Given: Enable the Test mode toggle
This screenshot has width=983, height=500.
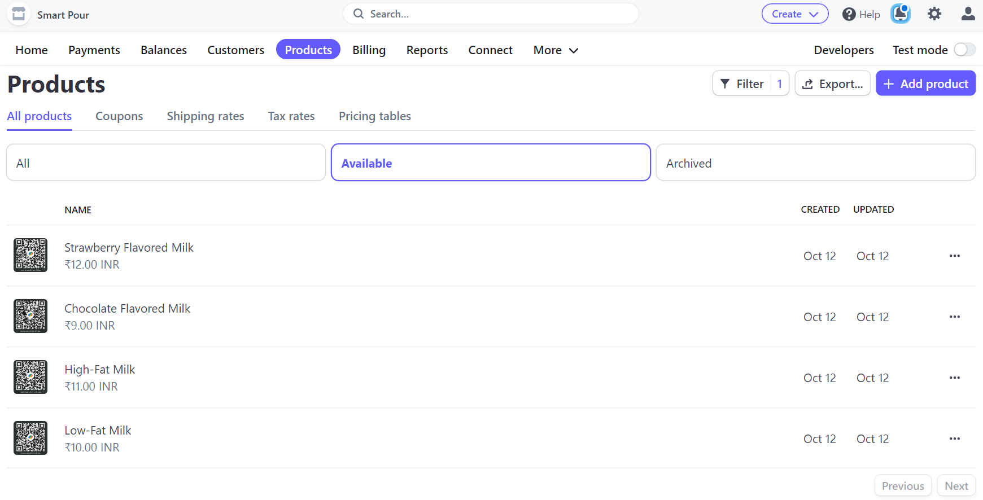Looking at the screenshot, I should (964, 50).
